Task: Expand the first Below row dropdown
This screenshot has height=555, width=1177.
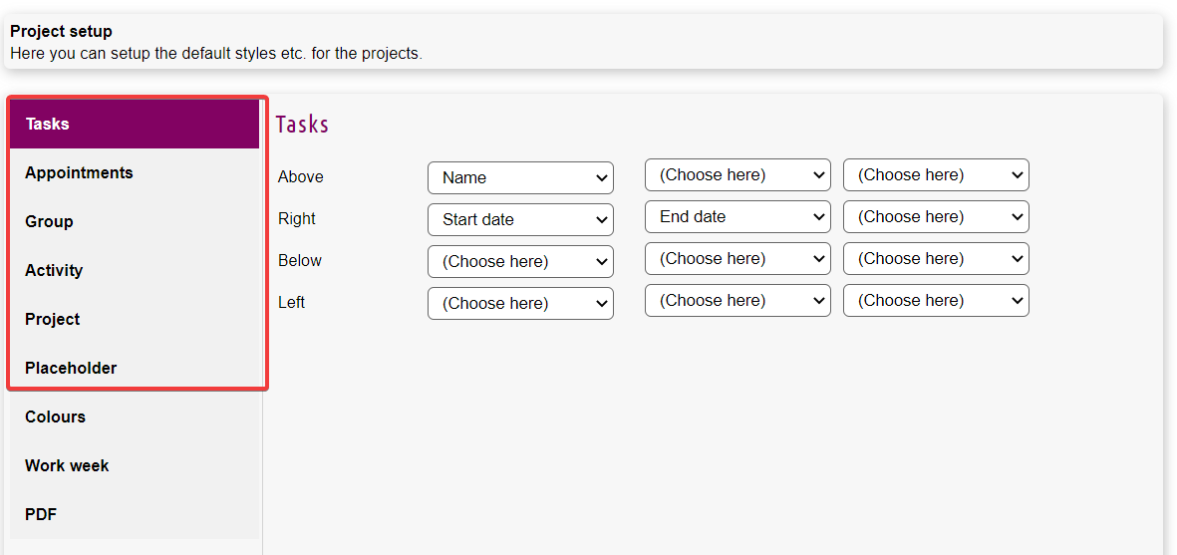Action: pos(520,262)
